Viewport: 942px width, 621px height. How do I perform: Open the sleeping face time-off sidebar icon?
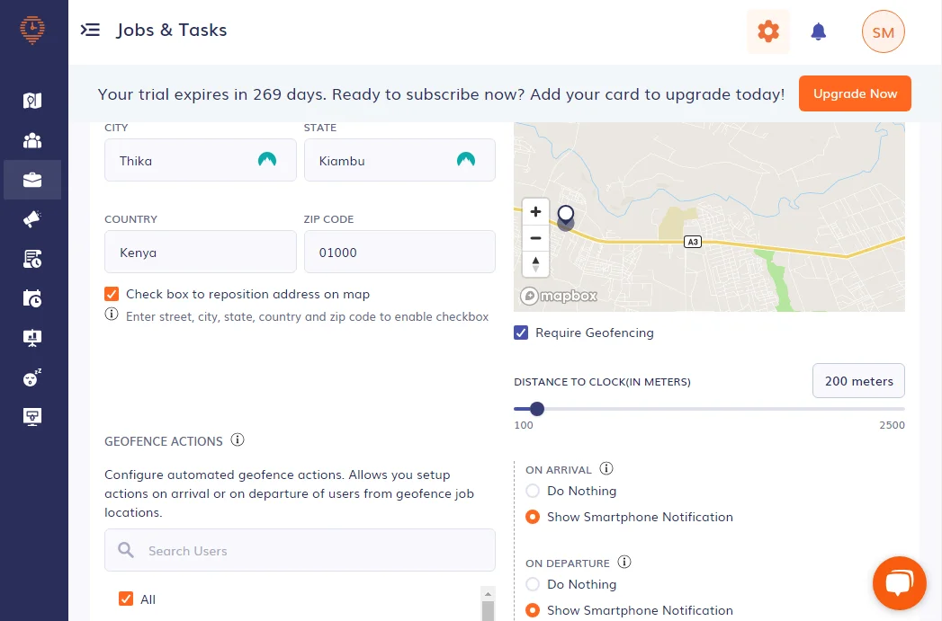pos(32,377)
